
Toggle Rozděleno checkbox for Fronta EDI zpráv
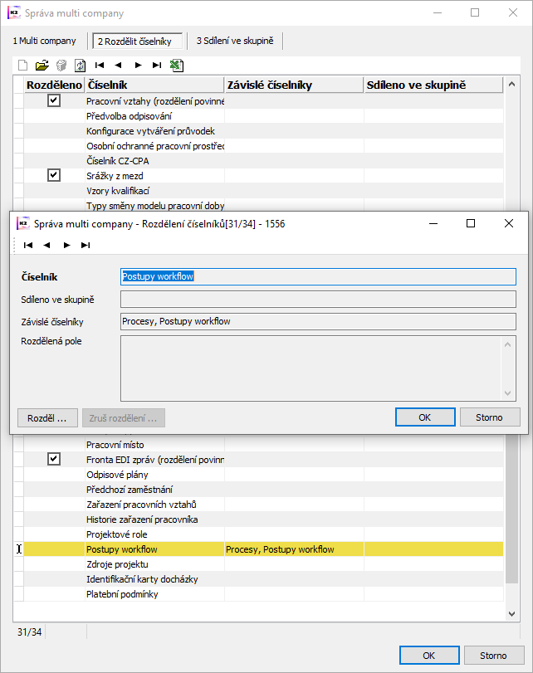point(54,459)
